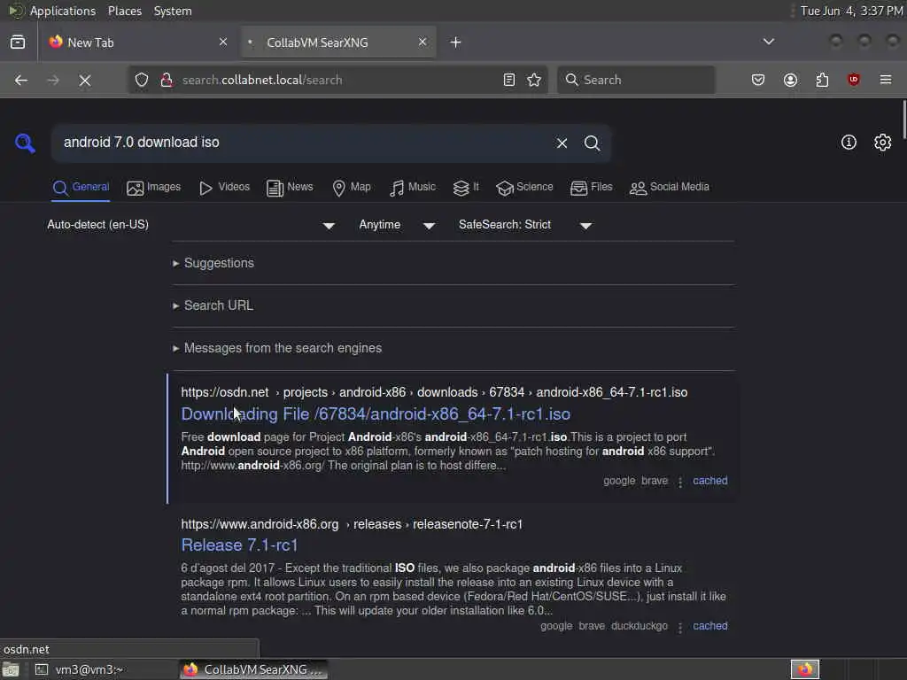907x680 pixels.
Task: Open the SafeSearch: Strict dropdown
Action: [x=524, y=225]
